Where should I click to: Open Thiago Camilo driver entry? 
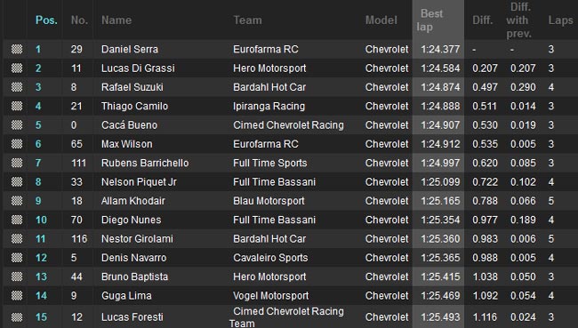[x=134, y=106]
